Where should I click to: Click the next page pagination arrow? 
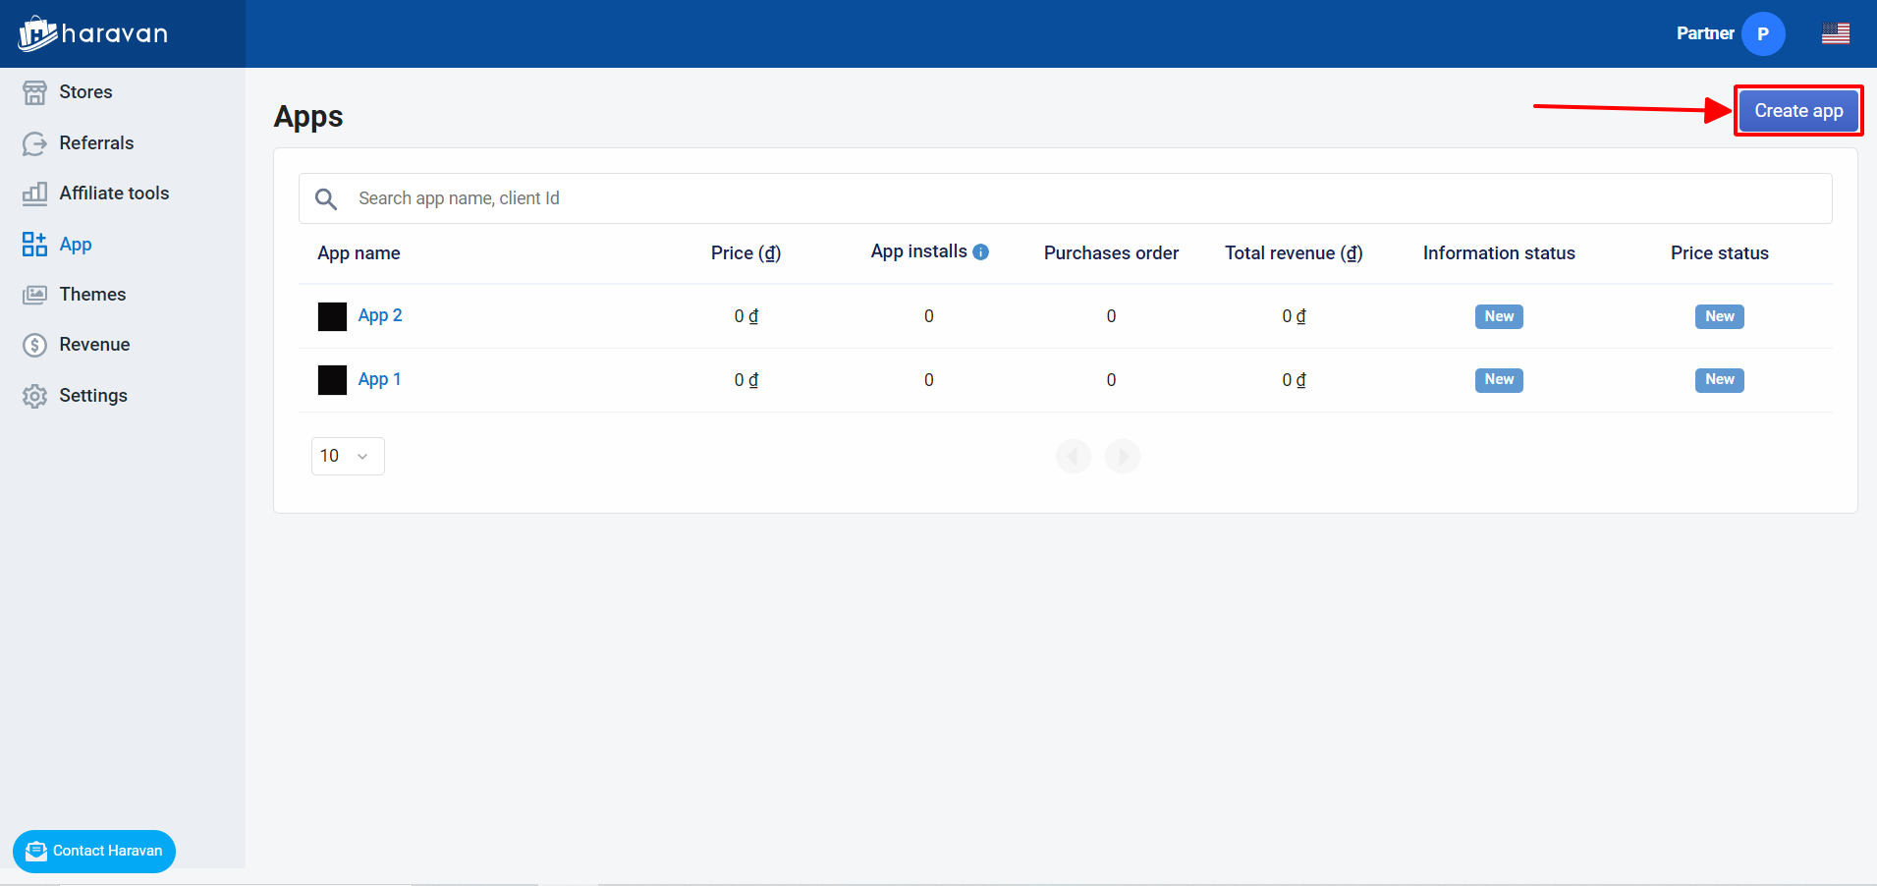(x=1123, y=456)
